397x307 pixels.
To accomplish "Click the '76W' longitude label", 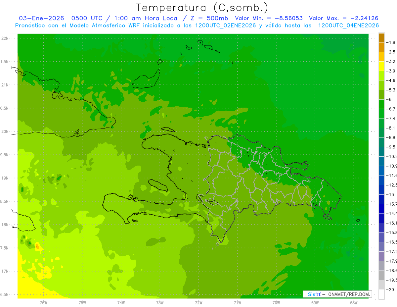I will [43, 302].
